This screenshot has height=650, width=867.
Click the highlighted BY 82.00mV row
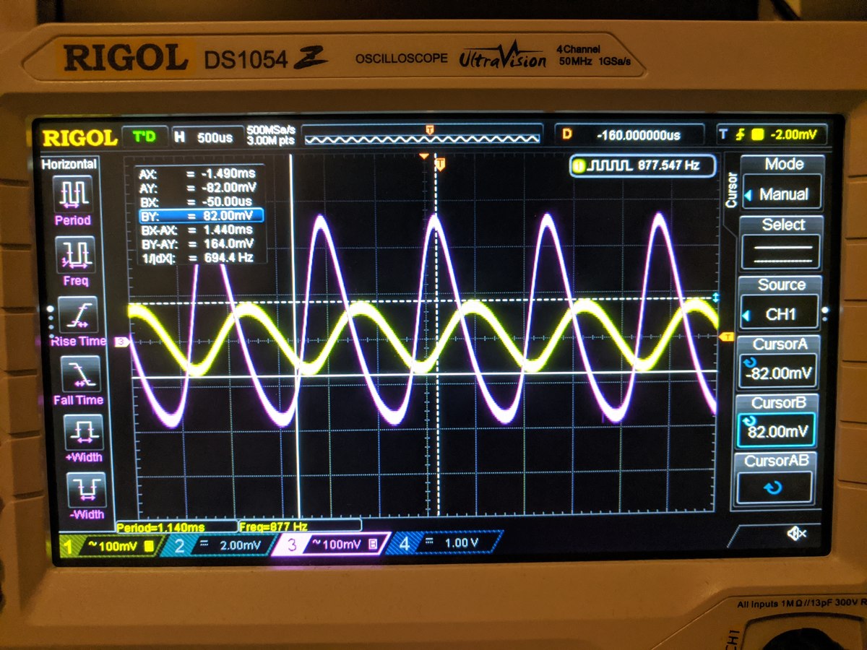201,215
